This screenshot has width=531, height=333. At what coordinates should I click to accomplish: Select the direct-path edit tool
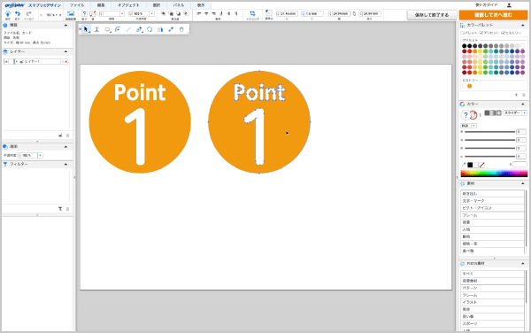coord(118,29)
